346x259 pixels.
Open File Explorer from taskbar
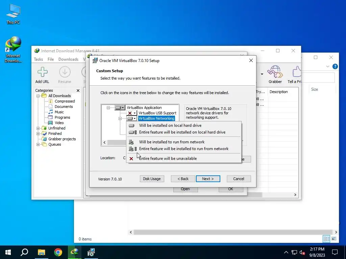tap(41, 252)
